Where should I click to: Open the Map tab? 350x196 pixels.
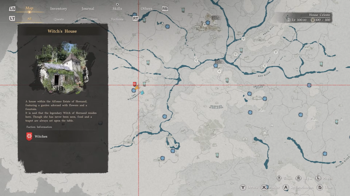[x=29, y=8]
